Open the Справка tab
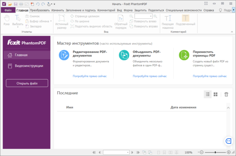Viewport: 236px width, 156px height. pyautogui.click(x=209, y=10)
